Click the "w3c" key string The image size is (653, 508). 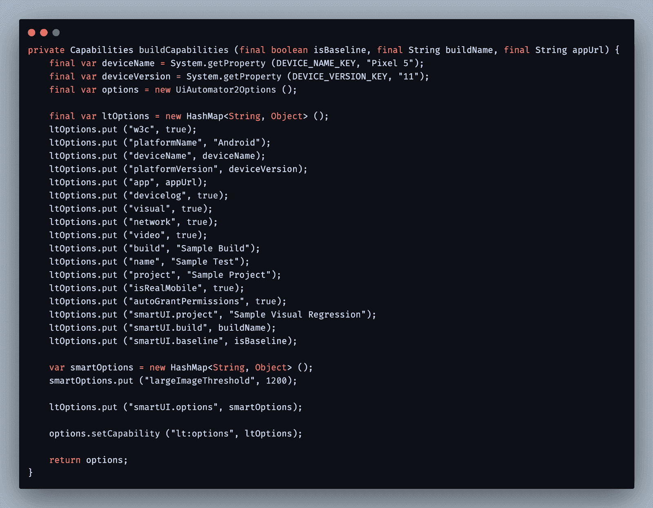(x=142, y=129)
